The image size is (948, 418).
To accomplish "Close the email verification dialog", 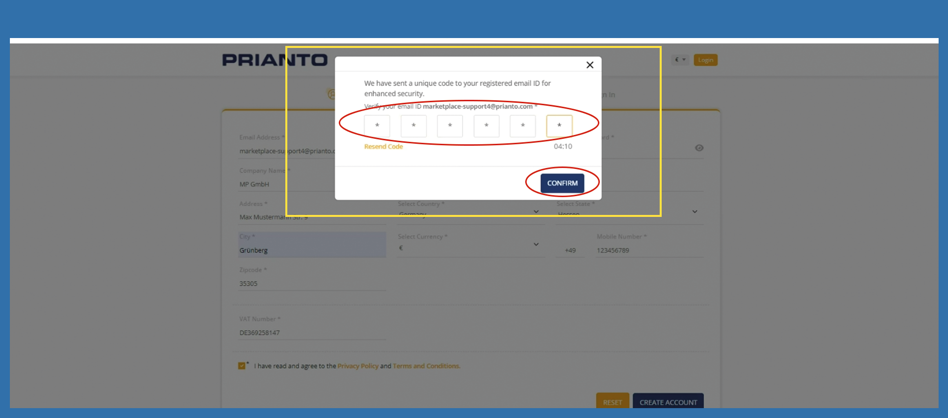I will [x=589, y=65].
